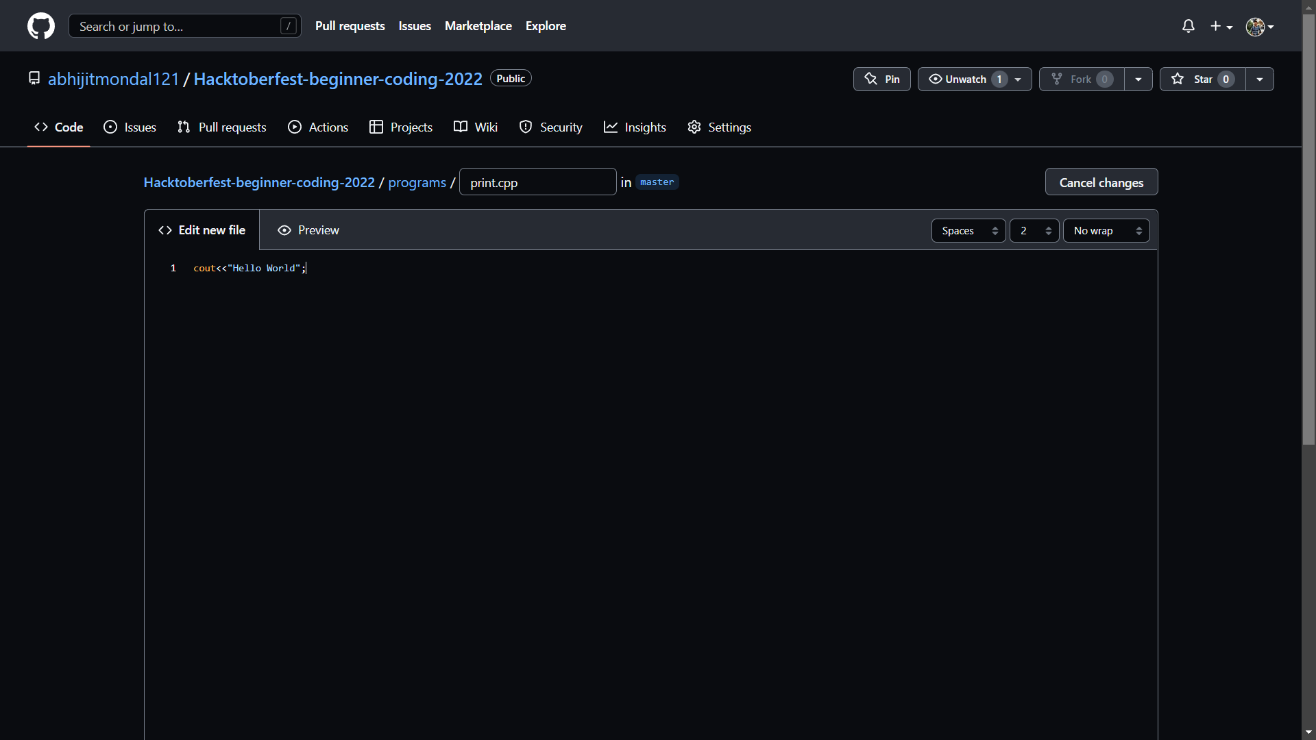1316x740 pixels.
Task: Click Cancel changes button
Action: (x=1101, y=182)
